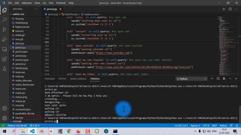Open Chrome from the taskbar

click(69, 131)
